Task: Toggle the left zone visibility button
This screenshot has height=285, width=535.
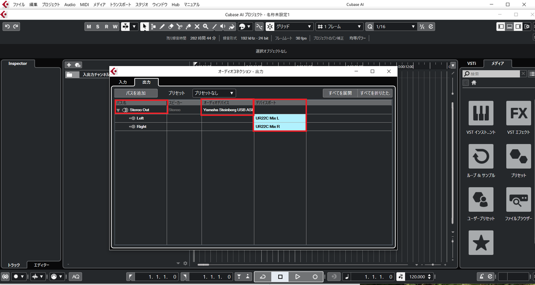Action: [501, 27]
